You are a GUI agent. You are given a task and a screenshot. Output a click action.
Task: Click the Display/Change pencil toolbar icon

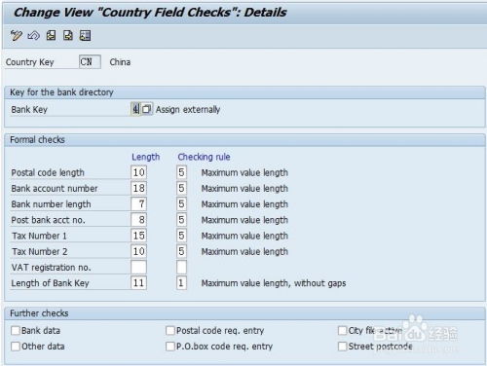(16, 35)
